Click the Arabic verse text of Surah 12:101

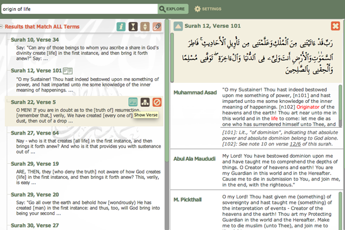(x=258, y=56)
